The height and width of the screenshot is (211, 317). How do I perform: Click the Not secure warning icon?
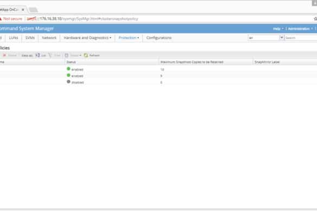[1, 19]
